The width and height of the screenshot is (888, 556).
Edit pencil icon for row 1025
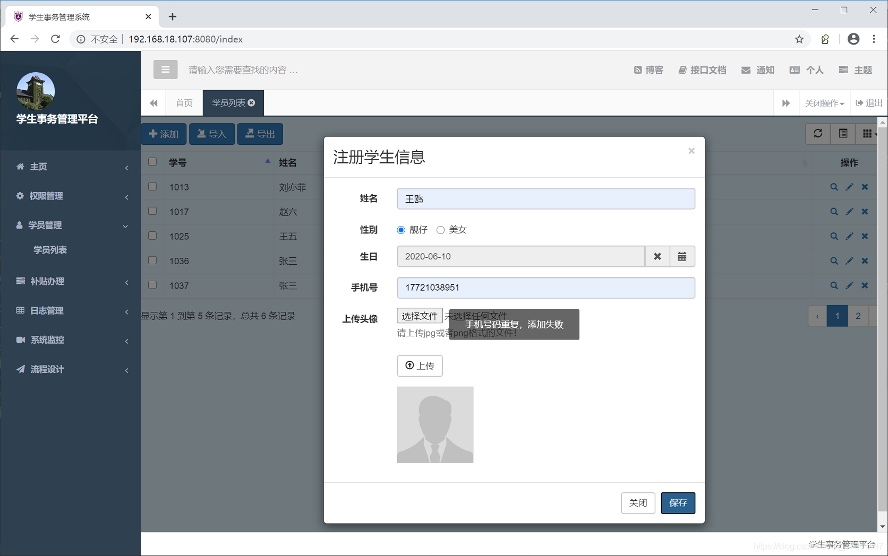[x=849, y=236]
